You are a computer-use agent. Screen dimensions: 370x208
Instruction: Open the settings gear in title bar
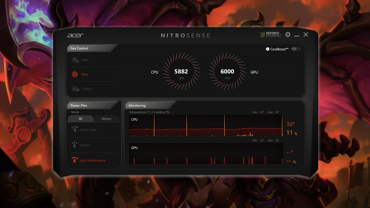288,35
